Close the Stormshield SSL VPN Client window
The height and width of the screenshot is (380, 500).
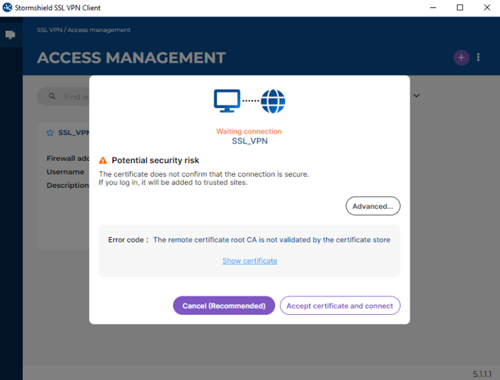487,7
